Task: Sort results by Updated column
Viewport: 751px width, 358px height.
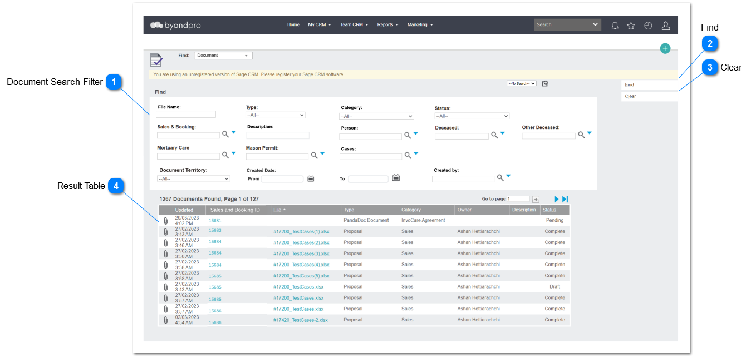Action: click(x=184, y=210)
